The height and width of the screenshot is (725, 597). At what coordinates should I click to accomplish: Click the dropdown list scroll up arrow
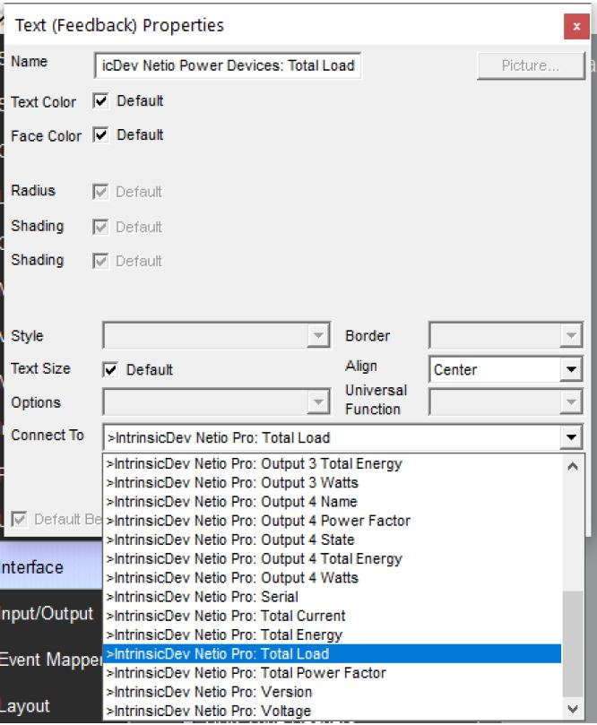(x=573, y=466)
